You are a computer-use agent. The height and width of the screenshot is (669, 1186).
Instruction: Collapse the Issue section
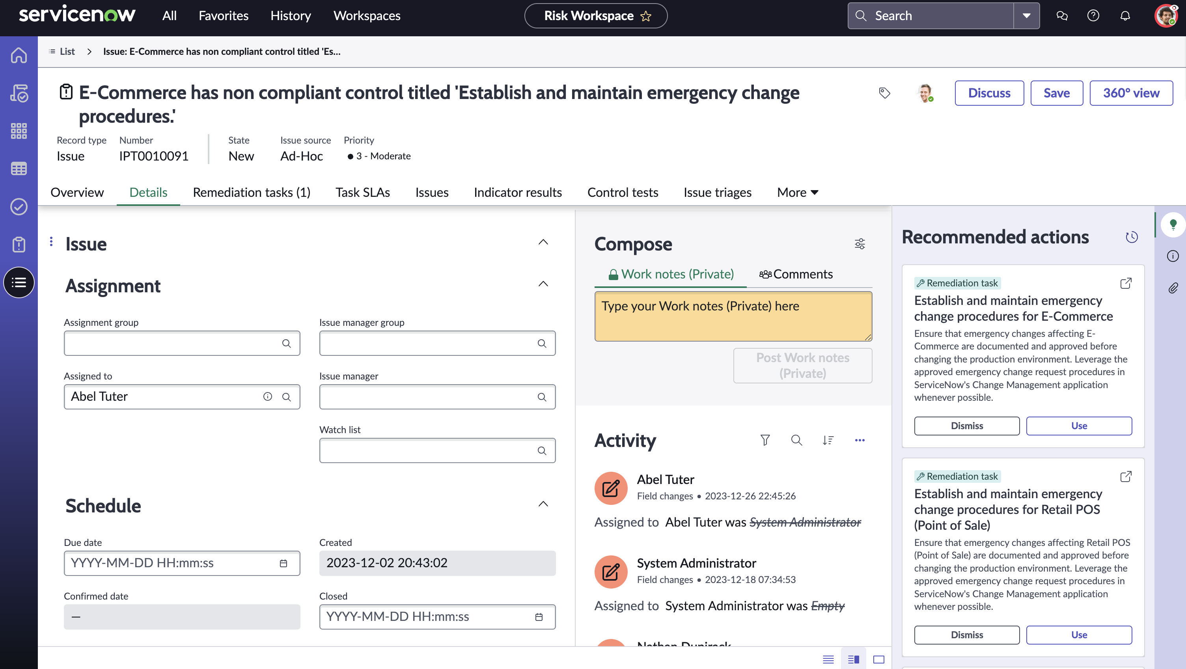pyautogui.click(x=543, y=242)
